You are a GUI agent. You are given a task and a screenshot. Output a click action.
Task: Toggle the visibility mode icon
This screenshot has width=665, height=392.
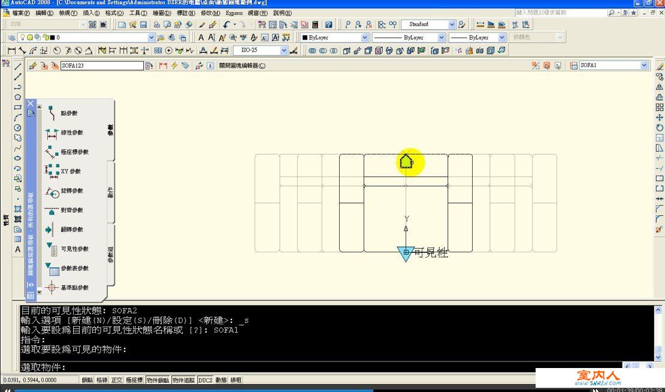[536, 65]
